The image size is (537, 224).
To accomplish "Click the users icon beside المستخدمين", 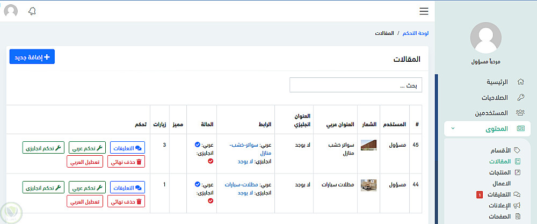I will tap(520, 113).
